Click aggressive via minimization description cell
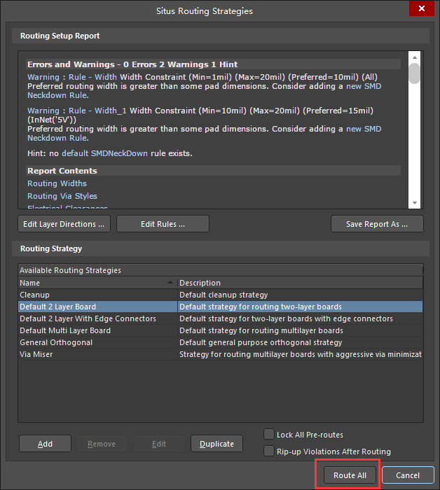440x490 pixels. (300, 354)
